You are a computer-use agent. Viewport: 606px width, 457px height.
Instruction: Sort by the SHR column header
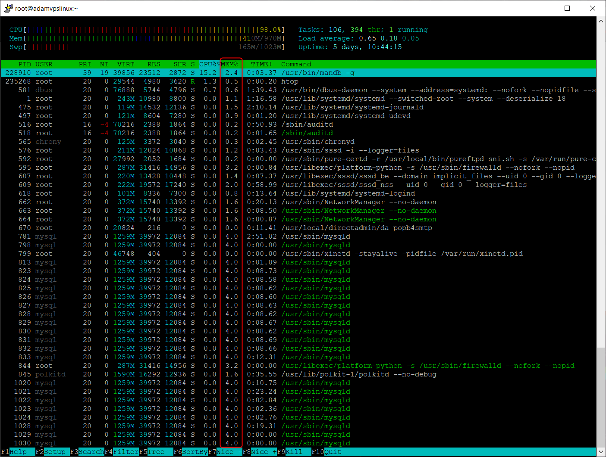point(180,64)
